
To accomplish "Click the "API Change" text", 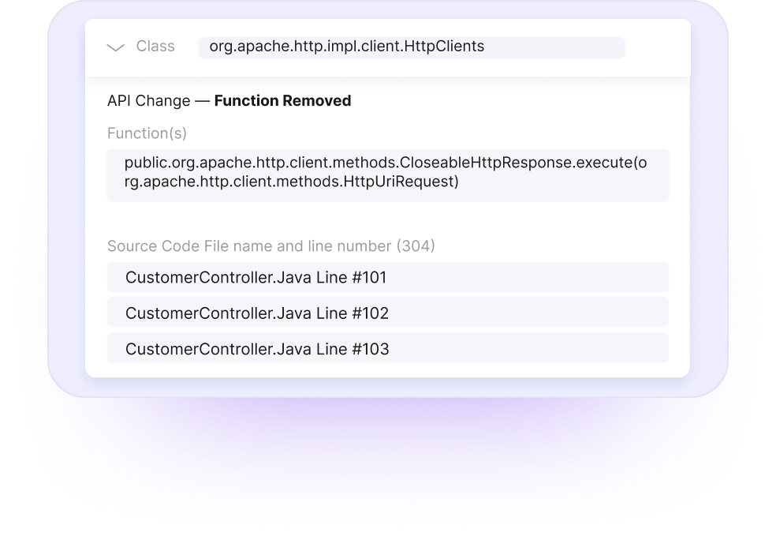I will coord(148,101).
